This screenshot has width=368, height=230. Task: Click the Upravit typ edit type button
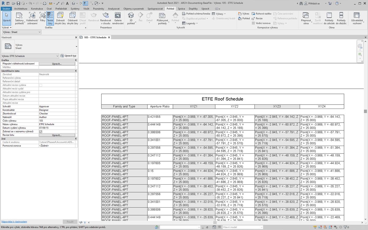pyautogui.click(x=68, y=56)
